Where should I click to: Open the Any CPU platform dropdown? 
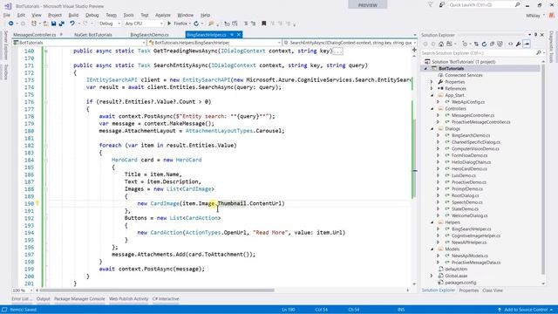click(144, 24)
